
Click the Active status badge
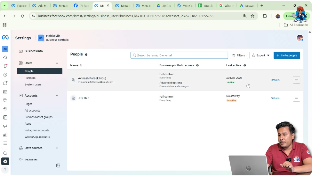pyautogui.click(x=231, y=83)
